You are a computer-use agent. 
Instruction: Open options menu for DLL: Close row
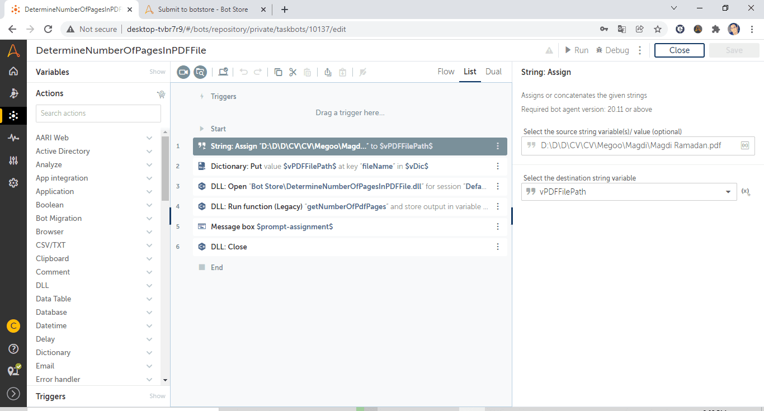pos(498,247)
